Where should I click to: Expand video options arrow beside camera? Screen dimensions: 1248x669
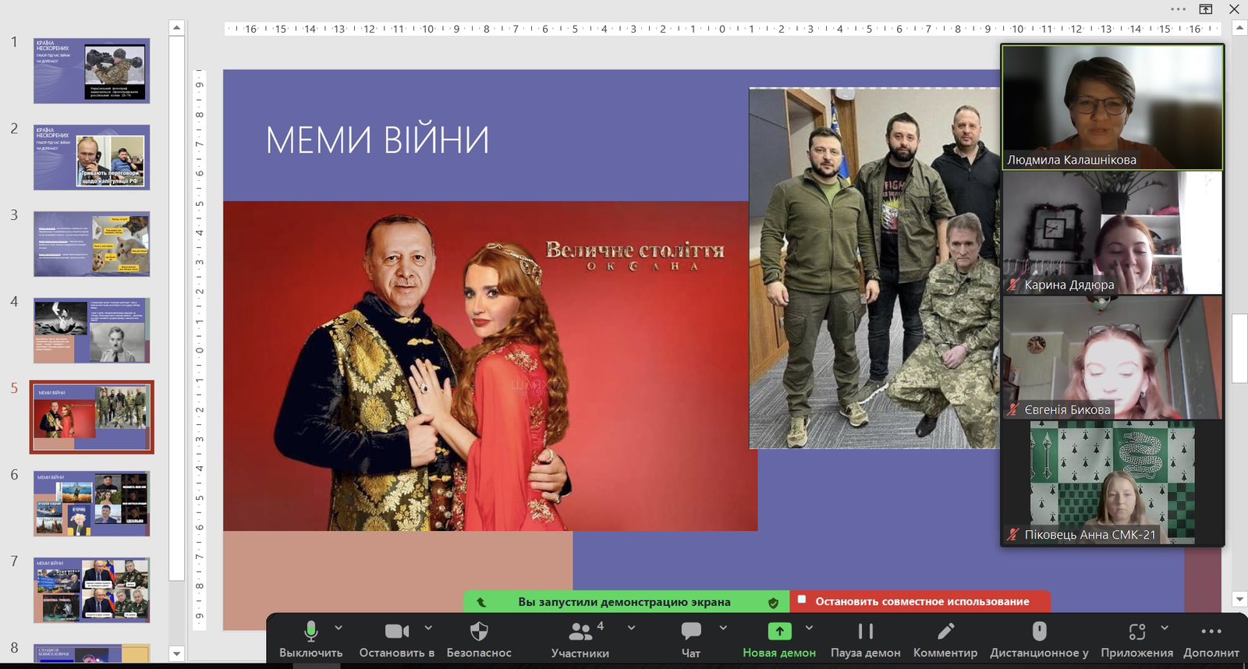click(428, 628)
